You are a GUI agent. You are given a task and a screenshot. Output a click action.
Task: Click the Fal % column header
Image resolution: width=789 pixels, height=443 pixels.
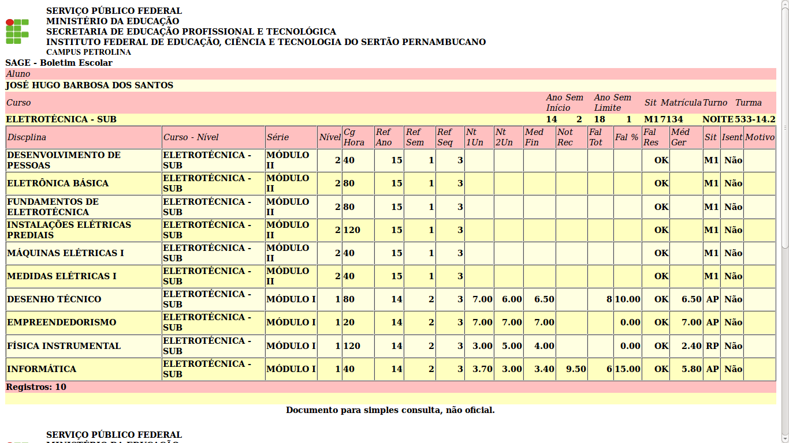point(627,137)
